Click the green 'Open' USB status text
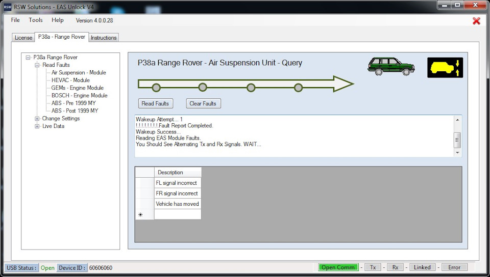Viewport: 490px width, 277px height. [47, 268]
